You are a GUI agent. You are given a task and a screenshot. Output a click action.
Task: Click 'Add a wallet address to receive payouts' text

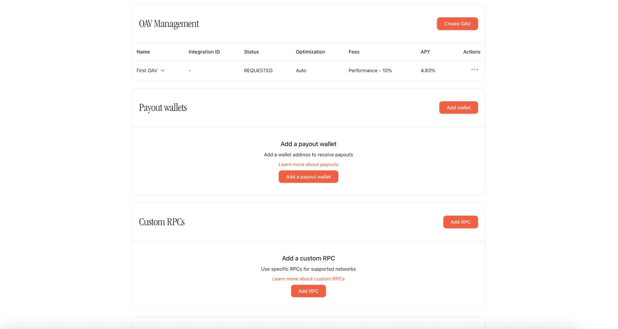pos(308,155)
